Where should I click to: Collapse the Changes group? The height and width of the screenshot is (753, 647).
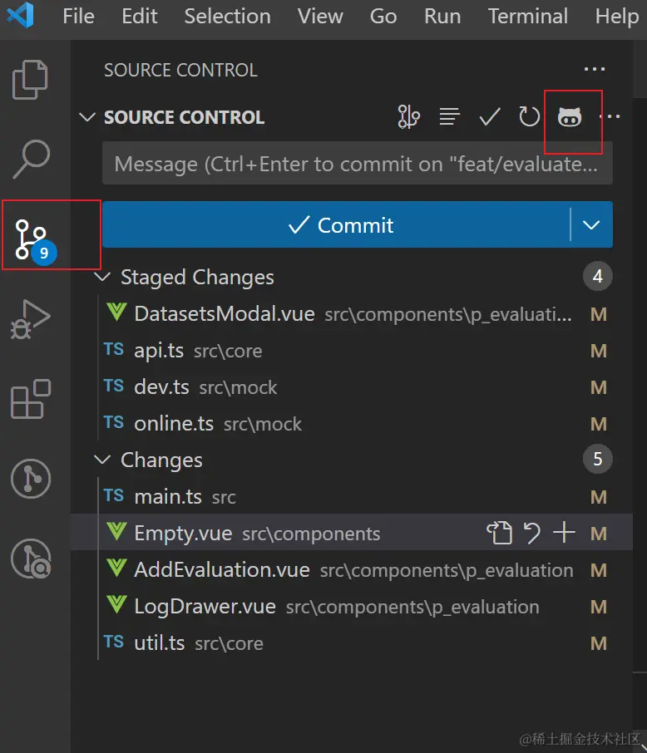(103, 460)
